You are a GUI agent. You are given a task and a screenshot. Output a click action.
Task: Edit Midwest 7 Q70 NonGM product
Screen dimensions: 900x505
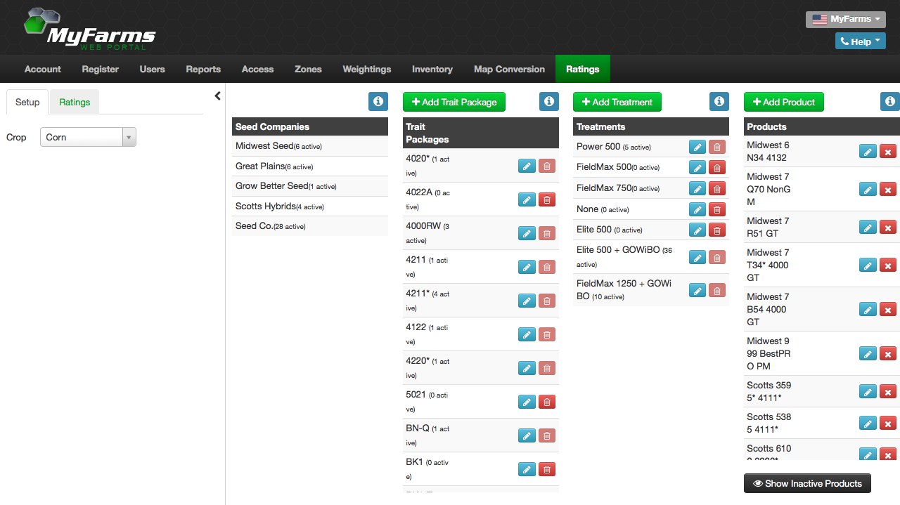(868, 189)
